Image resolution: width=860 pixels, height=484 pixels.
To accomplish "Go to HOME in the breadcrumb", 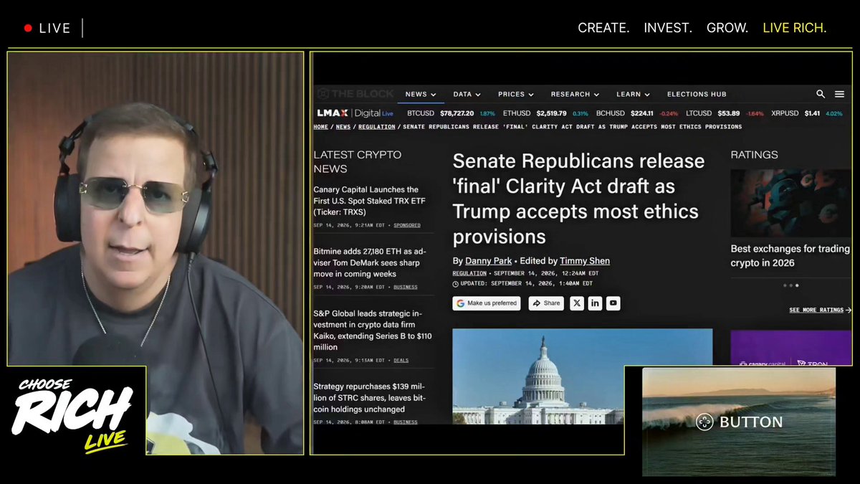I will click(321, 127).
